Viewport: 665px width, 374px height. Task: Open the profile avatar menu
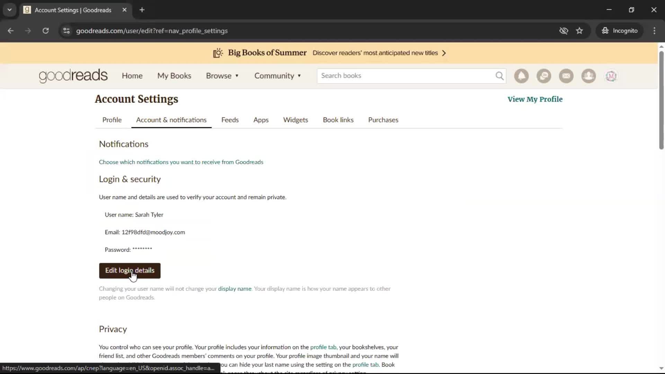[x=611, y=76]
